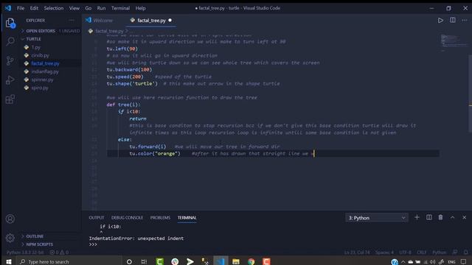Screen dimensions: 472x265
Task: Open the File menu
Action: 21,8
